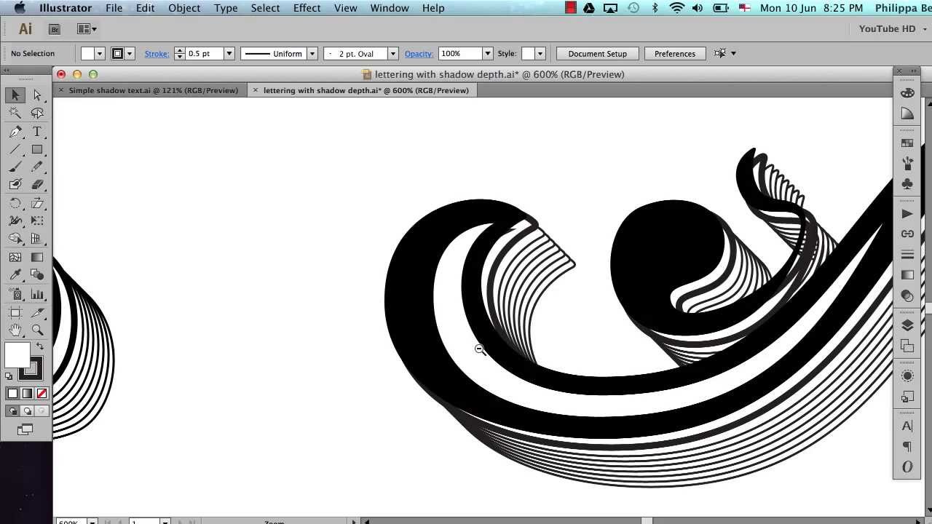Choose the Magic Wand tool
Viewport: 932px width, 524px height.
pyautogui.click(x=15, y=113)
